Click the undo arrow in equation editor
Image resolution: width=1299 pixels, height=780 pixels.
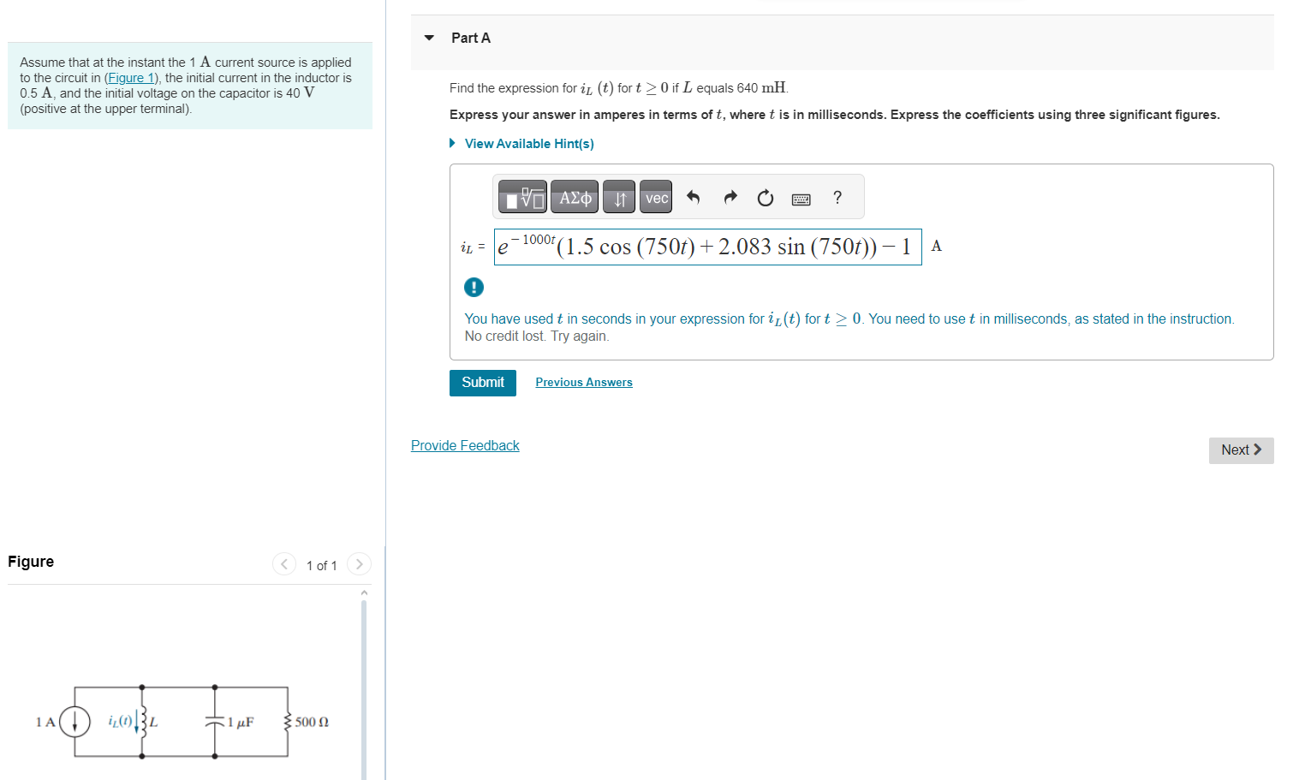click(x=693, y=197)
